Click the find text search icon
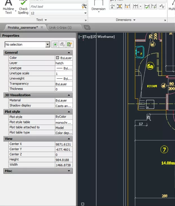 pyautogui.click(x=84, y=6)
